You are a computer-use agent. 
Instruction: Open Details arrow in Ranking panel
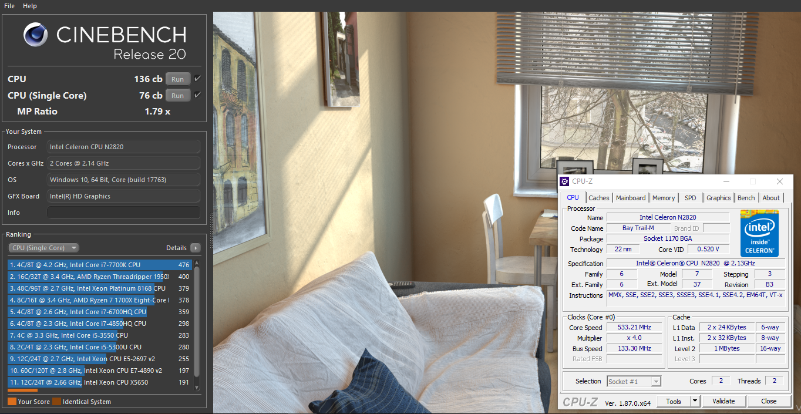pos(196,248)
